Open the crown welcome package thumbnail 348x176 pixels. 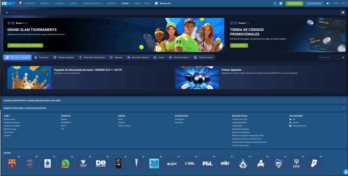[29, 78]
